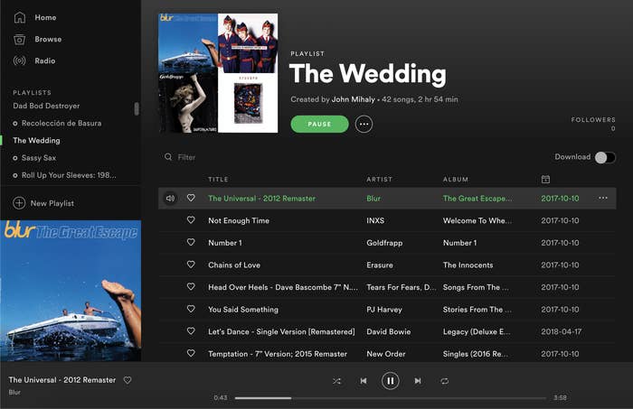The image size is (633, 409).
Task: Click the now playing Great Escape artwork
Action: tap(71, 291)
